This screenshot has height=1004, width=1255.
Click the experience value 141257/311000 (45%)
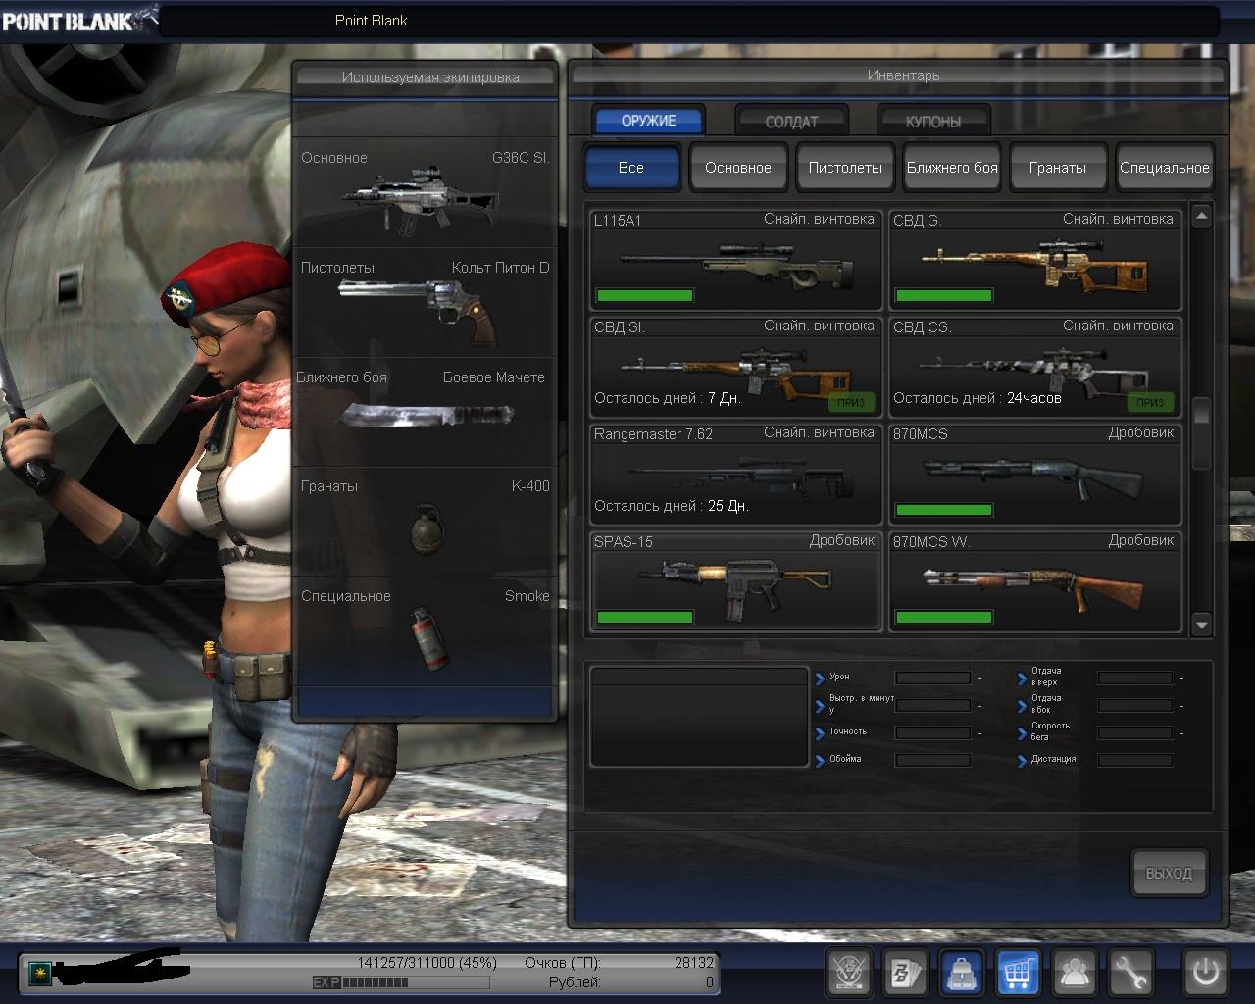coord(427,963)
